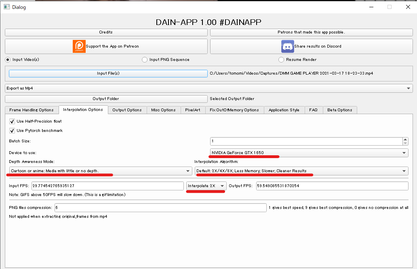Click the DAIN-APP 1.00 #DAINAPP heading
The image size is (417, 269).
point(208,22)
